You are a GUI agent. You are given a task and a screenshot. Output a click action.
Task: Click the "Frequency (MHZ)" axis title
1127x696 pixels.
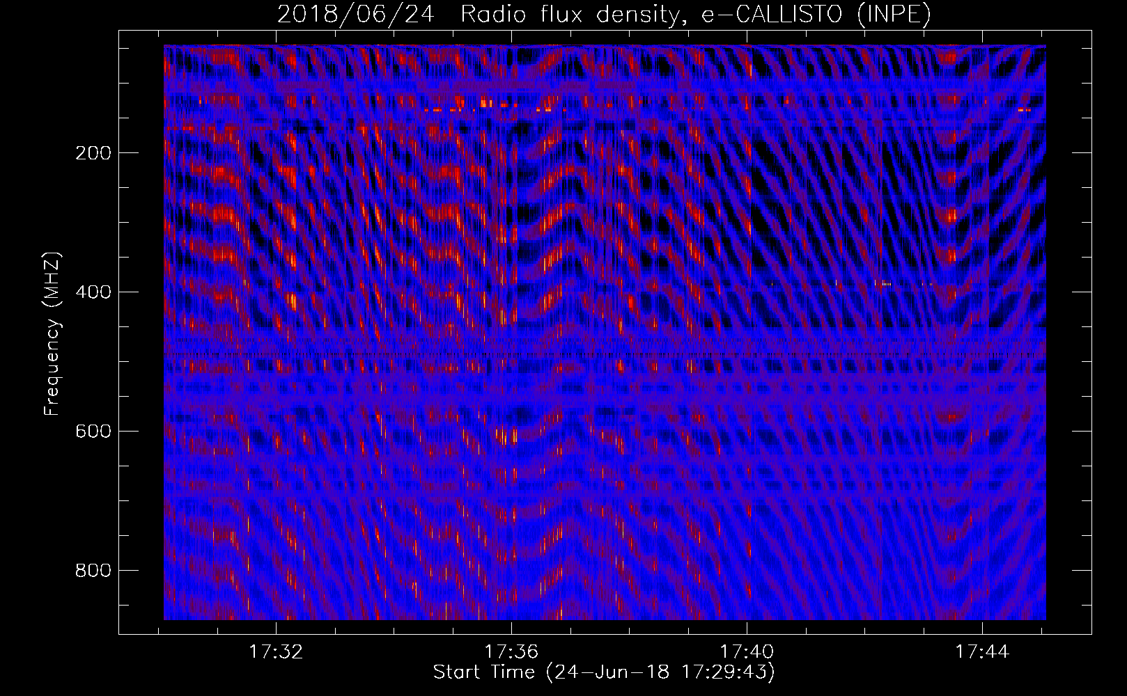point(53,333)
